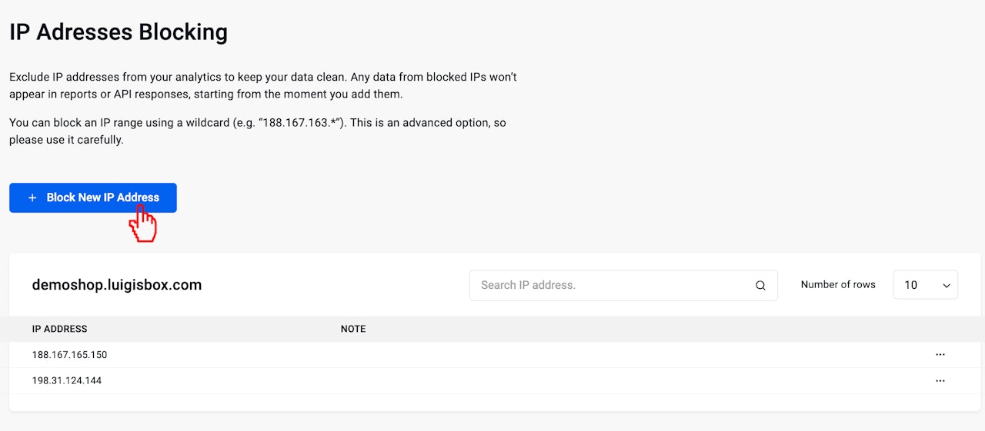Click the Number of rows label

838,285
